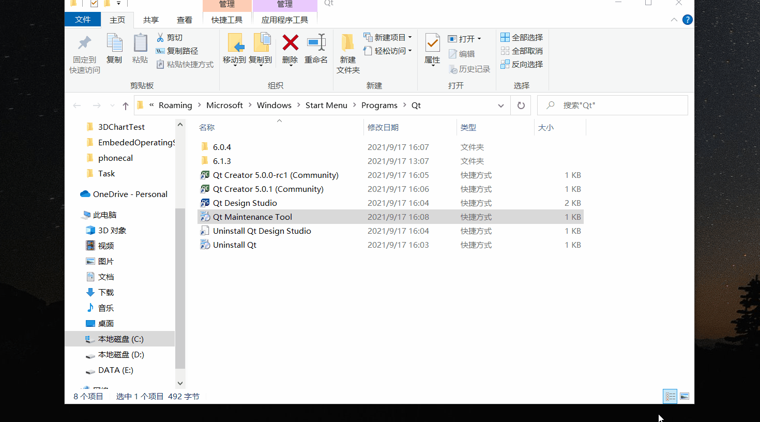The height and width of the screenshot is (422, 760).
Task: Open the File (文件) tab
Action: click(83, 20)
